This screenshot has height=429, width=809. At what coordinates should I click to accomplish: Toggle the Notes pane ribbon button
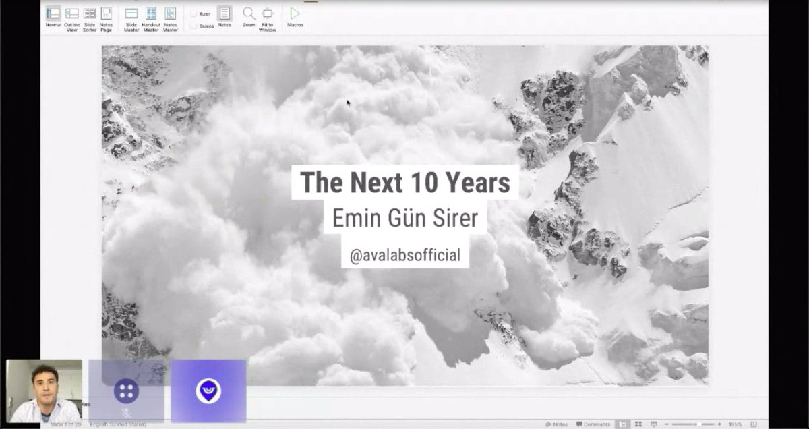(224, 17)
